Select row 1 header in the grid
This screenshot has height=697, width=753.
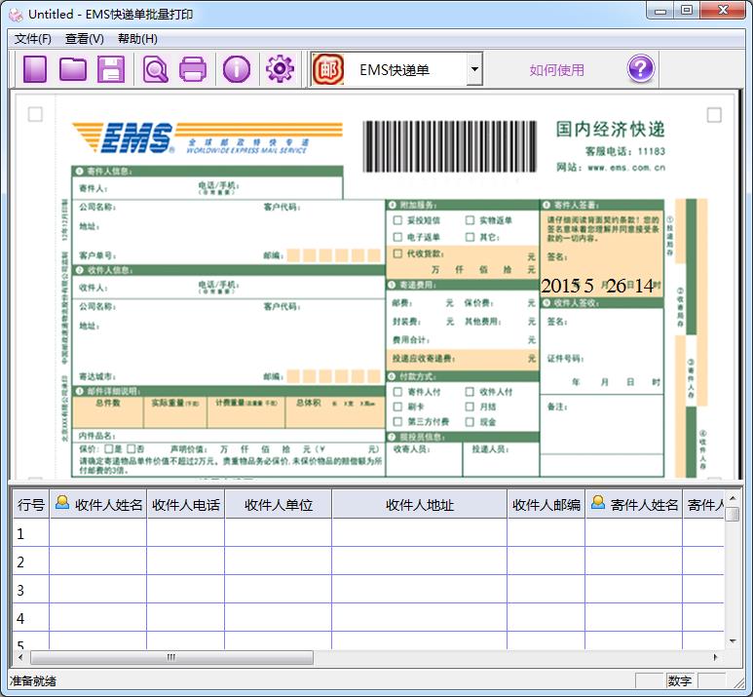(31, 533)
